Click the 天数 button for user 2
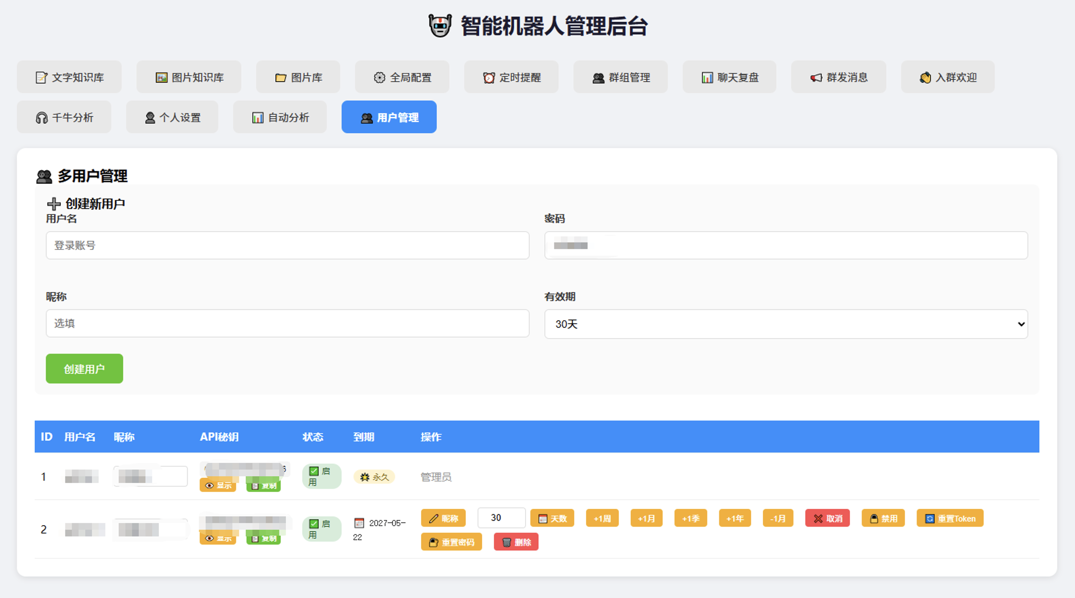This screenshot has height=598, width=1075. (552, 518)
